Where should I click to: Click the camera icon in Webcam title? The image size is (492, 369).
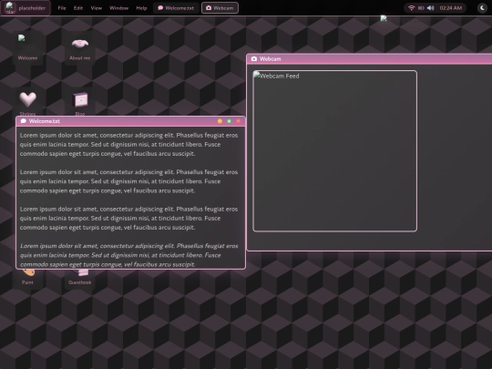(254, 59)
